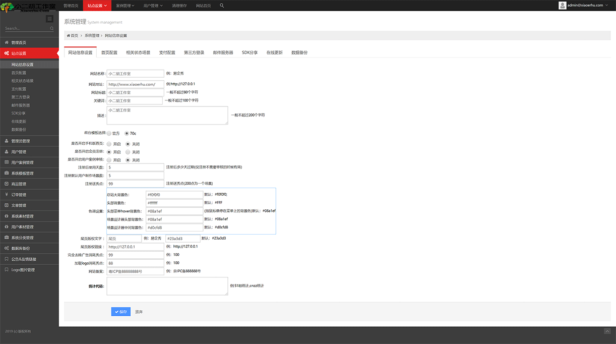
Task: Open the admin@xiaoerhu.com account dropdown
Action: 585,6
